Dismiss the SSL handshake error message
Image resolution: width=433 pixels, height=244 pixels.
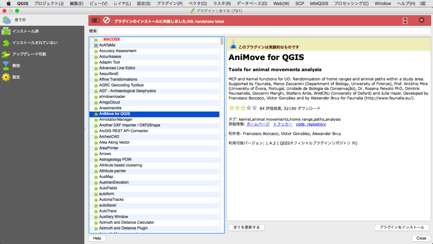(422, 20)
